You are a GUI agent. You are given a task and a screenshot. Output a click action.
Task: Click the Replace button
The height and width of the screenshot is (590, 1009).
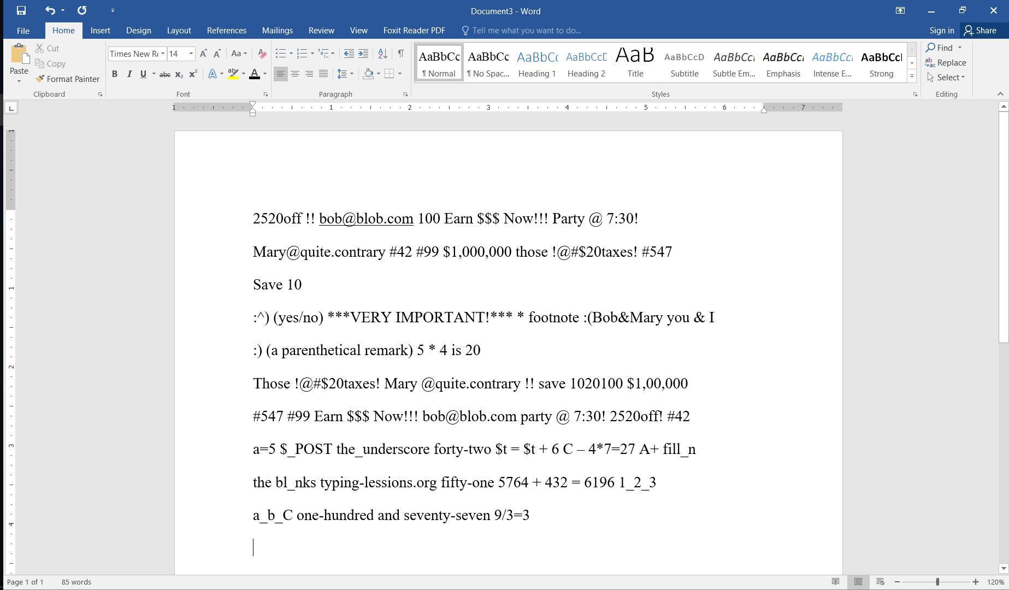click(946, 63)
